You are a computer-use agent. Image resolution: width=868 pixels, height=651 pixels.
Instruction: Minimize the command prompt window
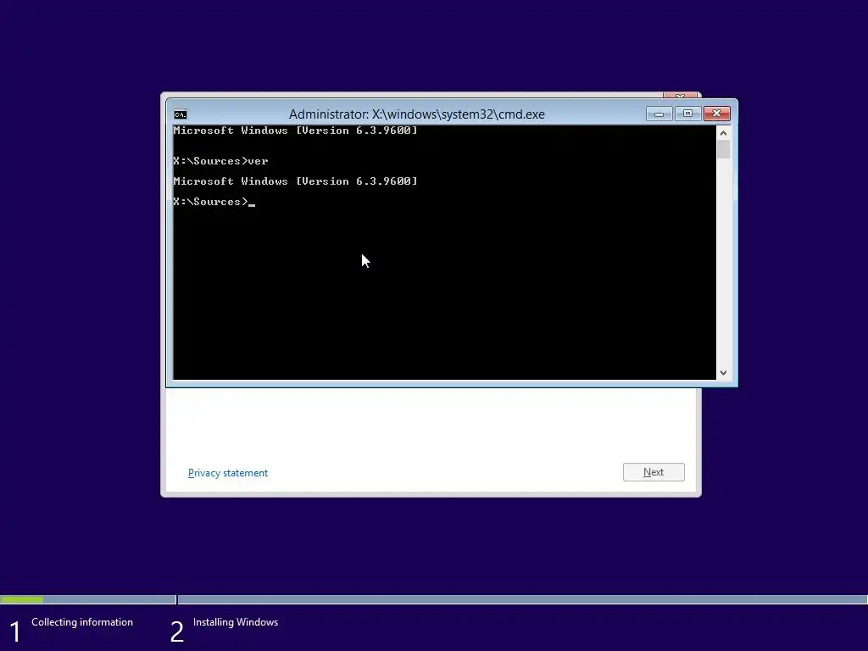(659, 114)
